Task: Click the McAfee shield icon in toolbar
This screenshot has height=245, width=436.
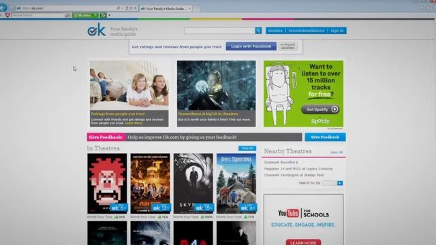Action: tap(7, 15)
